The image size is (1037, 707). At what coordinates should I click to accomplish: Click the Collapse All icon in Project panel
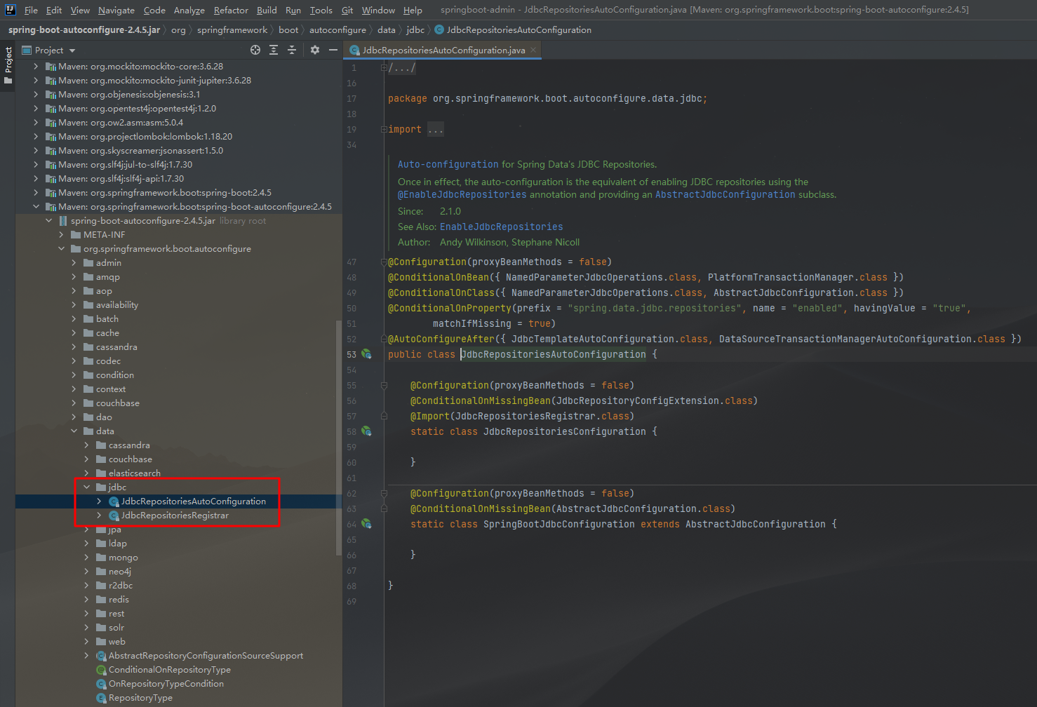pos(292,50)
